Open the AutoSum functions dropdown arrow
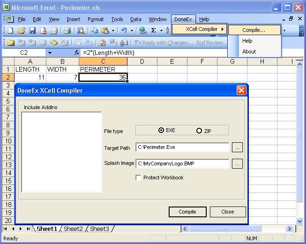This screenshot has width=306, height=244. pos(161,30)
